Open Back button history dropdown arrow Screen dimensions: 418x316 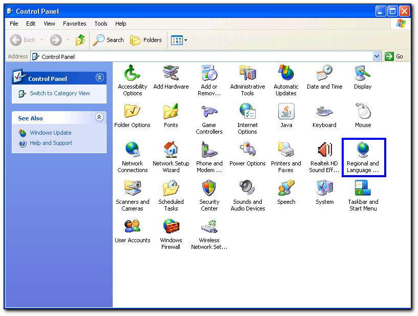42,40
